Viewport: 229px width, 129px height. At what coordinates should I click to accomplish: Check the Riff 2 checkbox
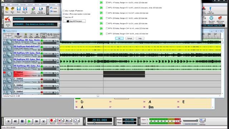coord(107,8)
